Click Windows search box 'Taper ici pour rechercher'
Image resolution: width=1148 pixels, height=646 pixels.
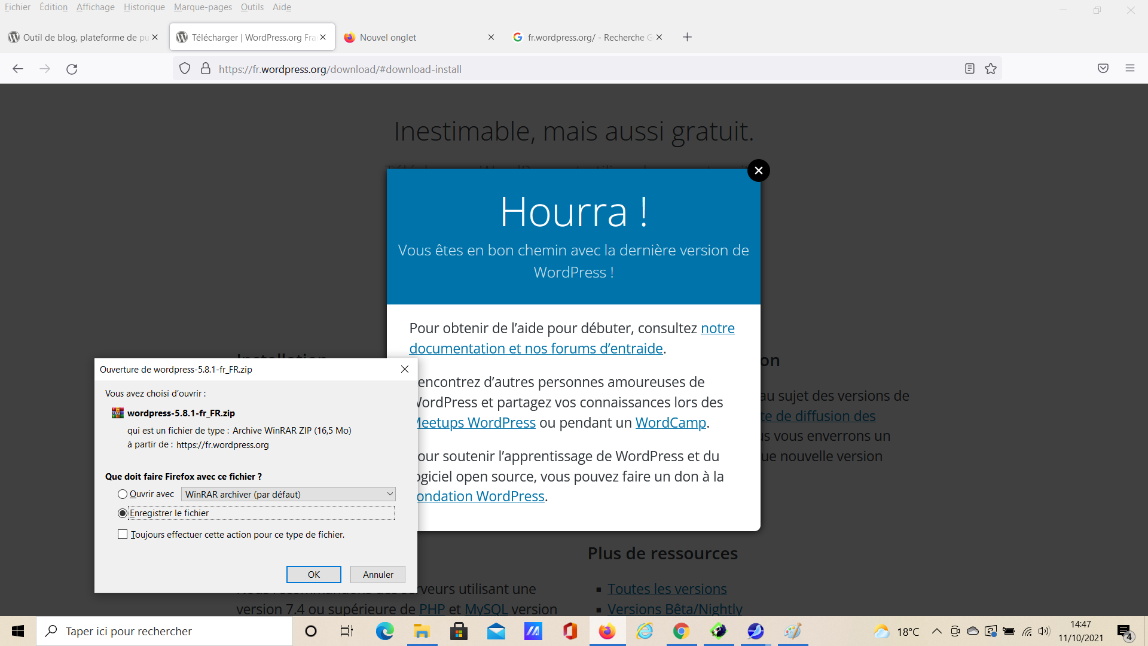tap(164, 631)
